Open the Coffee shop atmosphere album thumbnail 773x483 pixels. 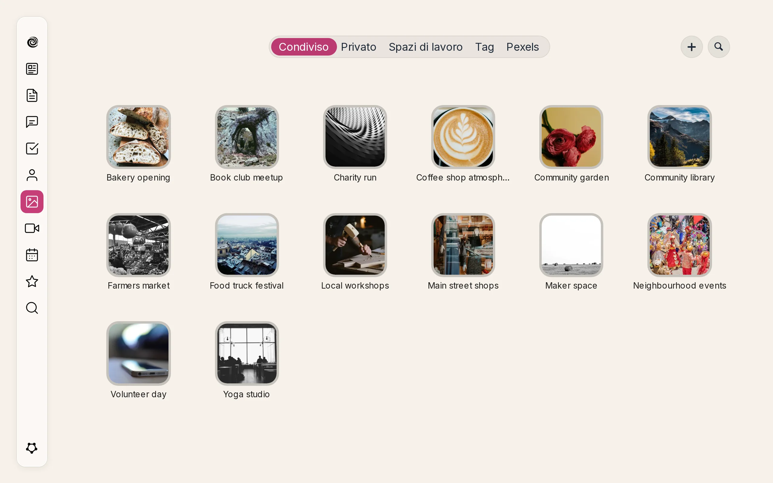click(463, 137)
